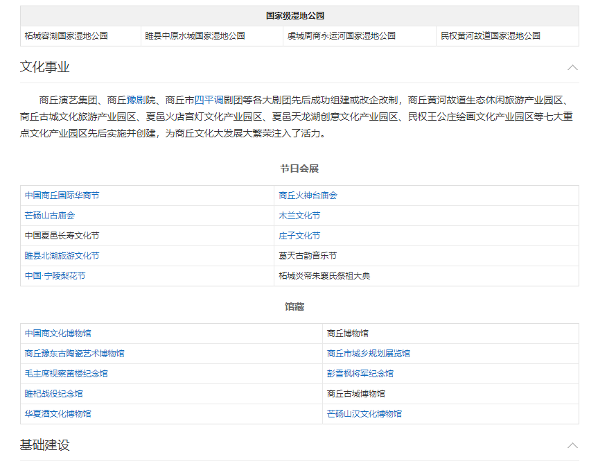Click the 华夏酒文化博物馆 link
This screenshot has width=598, height=475.
pyautogui.click(x=58, y=414)
